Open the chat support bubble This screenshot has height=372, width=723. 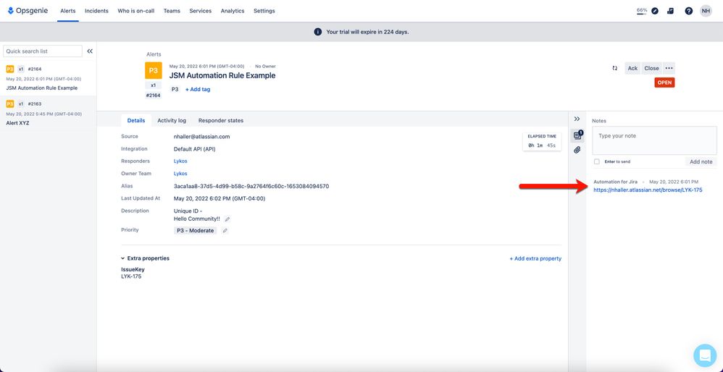point(705,355)
